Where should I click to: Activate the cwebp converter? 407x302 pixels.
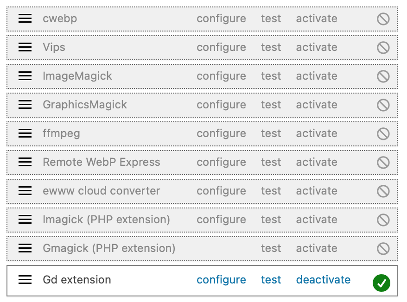317,19
